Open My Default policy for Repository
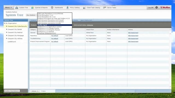175x98 pixels. [55, 36]
